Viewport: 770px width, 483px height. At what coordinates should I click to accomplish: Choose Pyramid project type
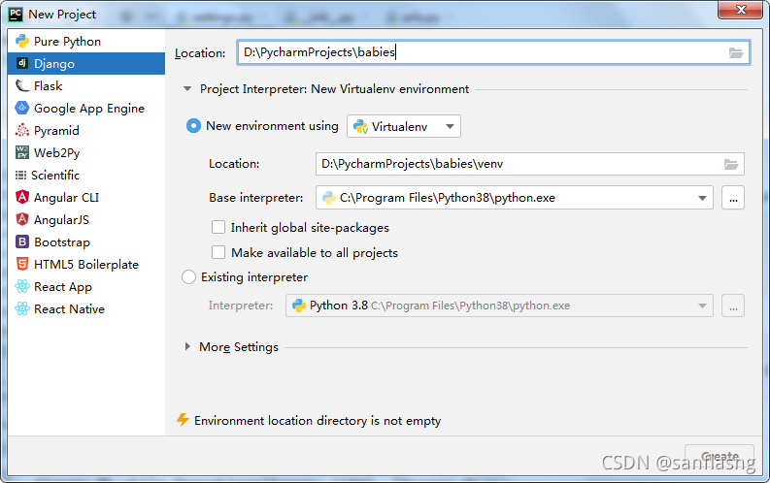86,130
